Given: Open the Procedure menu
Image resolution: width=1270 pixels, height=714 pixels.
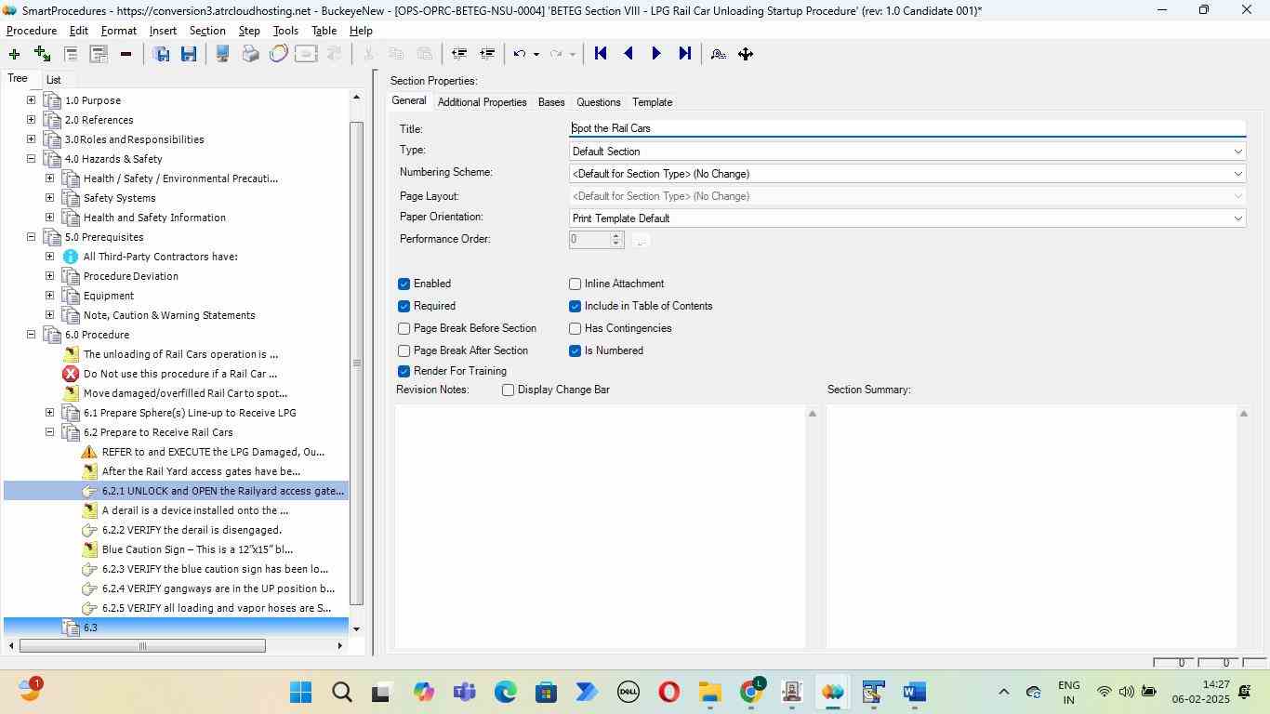Looking at the screenshot, I should point(32,31).
